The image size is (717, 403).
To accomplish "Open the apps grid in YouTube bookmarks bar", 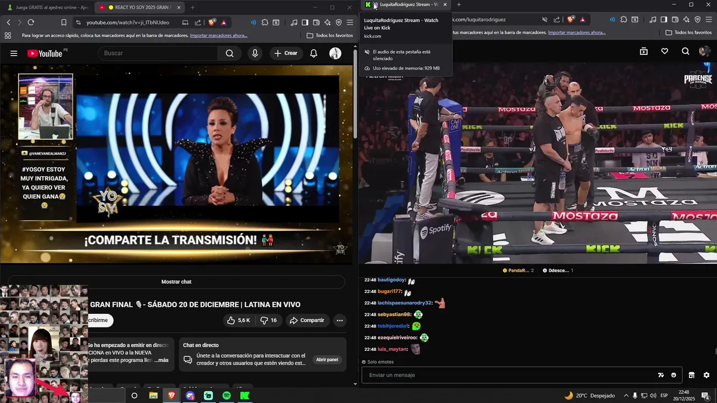I will click(8, 35).
